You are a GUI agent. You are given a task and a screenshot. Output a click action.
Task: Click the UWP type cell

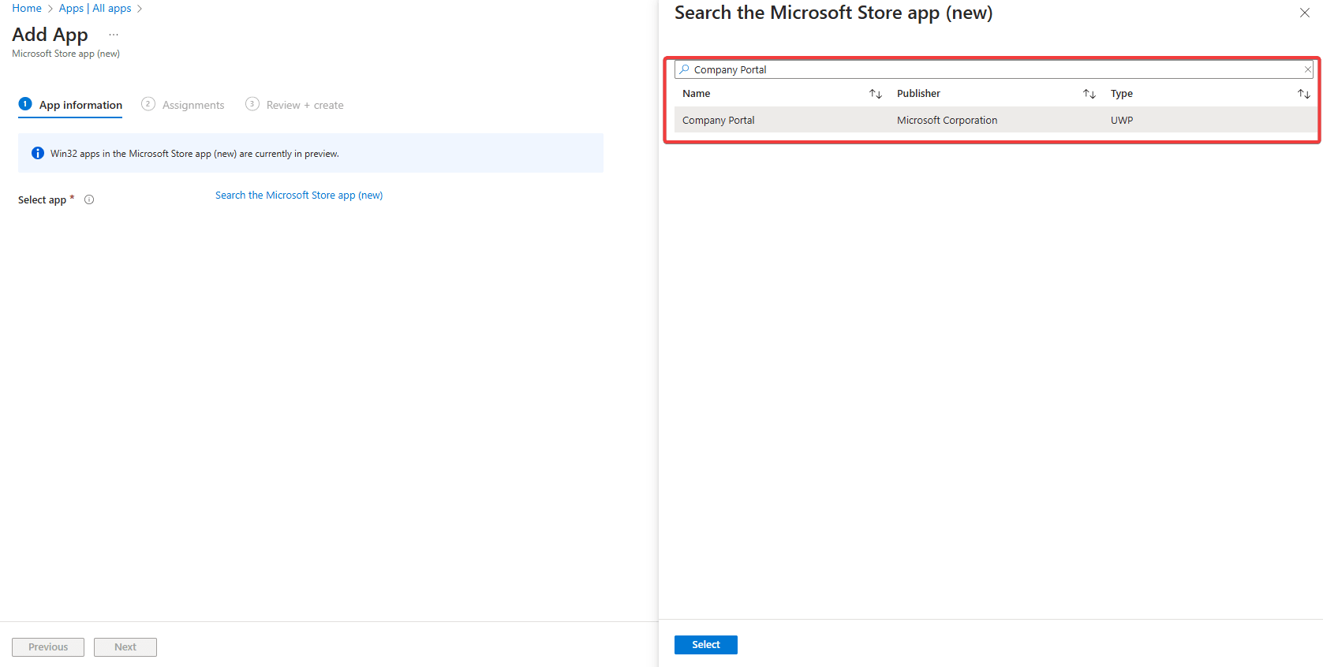coord(1122,120)
